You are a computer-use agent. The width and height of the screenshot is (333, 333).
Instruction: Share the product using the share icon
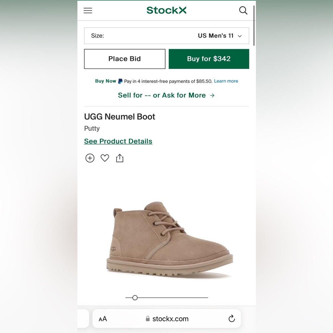click(120, 159)
